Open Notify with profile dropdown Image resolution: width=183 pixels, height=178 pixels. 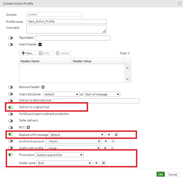click(x=73, y=148)
